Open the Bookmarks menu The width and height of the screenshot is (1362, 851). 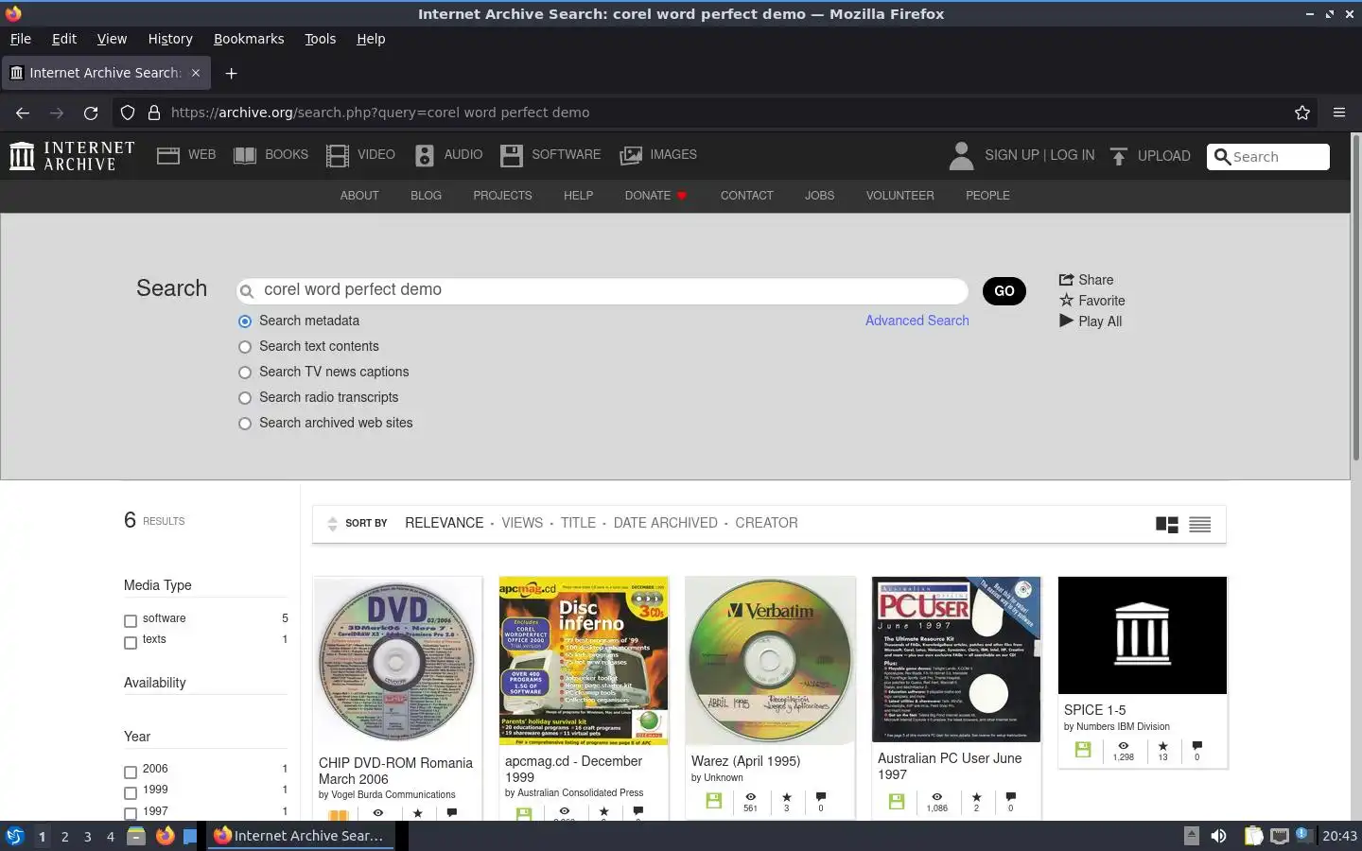pos(249,39)
